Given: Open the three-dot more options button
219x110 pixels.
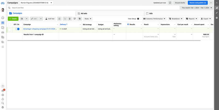Looking at the screenshot, I should point(211,3).
